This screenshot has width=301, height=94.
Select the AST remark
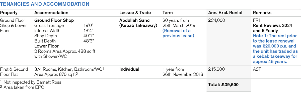257,69
